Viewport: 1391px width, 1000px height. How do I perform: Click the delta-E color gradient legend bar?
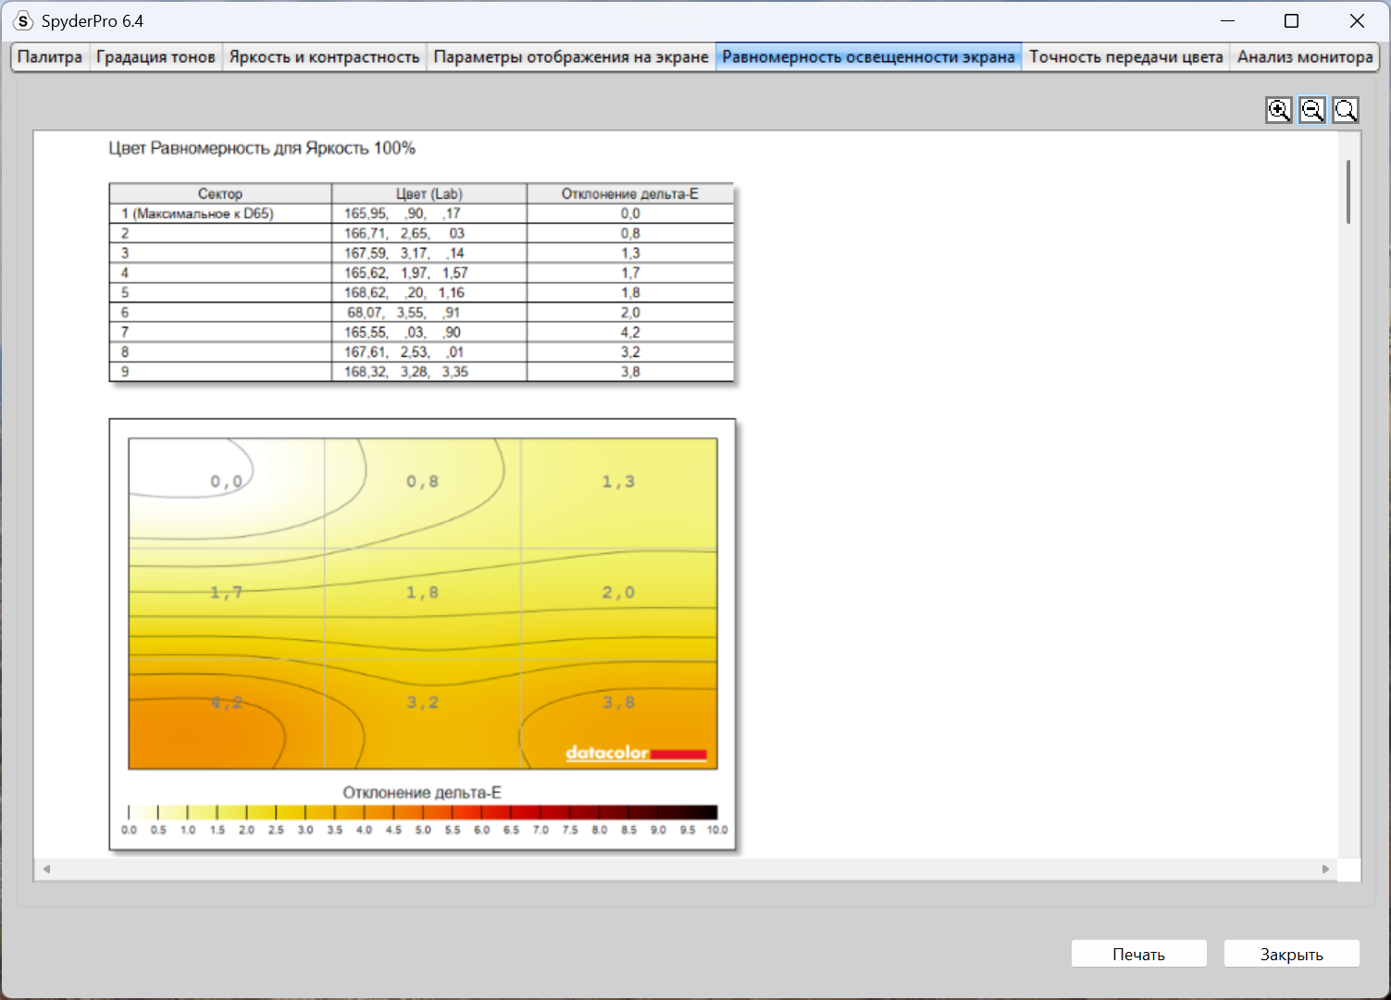[423, 812]
